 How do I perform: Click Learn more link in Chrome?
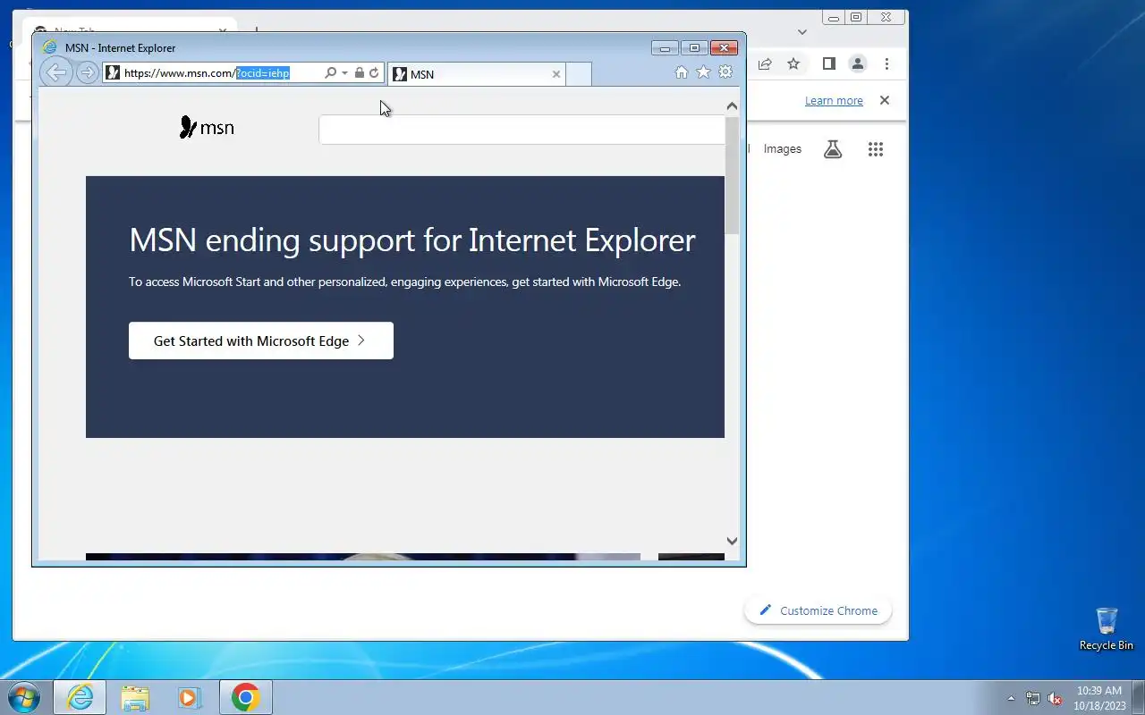[x=834, y=100]
